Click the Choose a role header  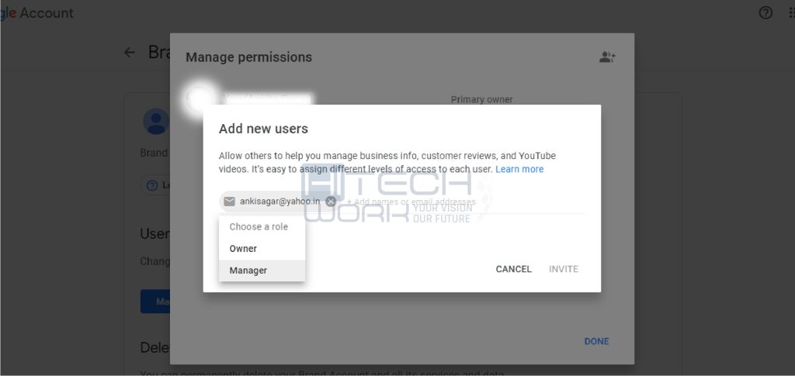pyautogui.click(x=259, y=226)
